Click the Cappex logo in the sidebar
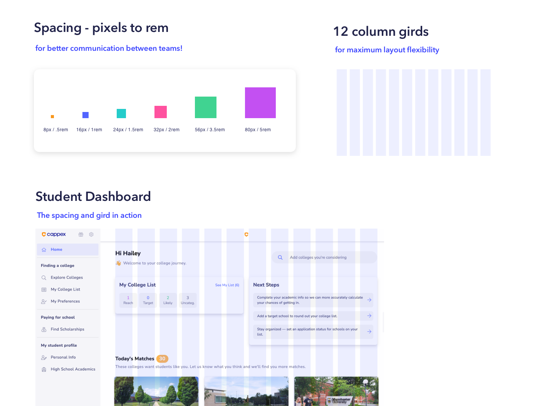The width and height of the screenshot is (557, 406). point(54,234)
